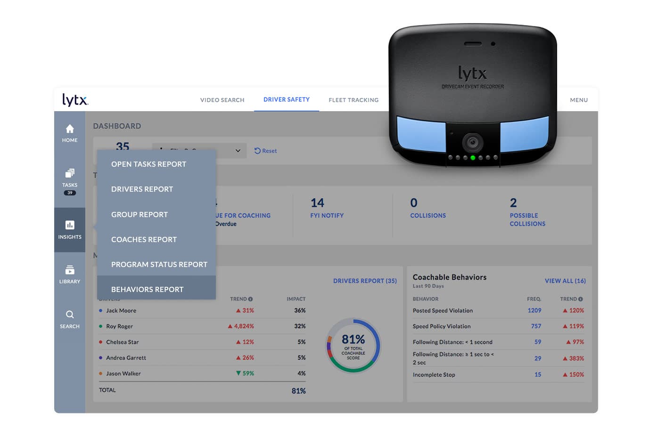This screenshot has height=438, width=658.
Task: Select Coaches Report from the flyout menu
Action: pos(144,239)
